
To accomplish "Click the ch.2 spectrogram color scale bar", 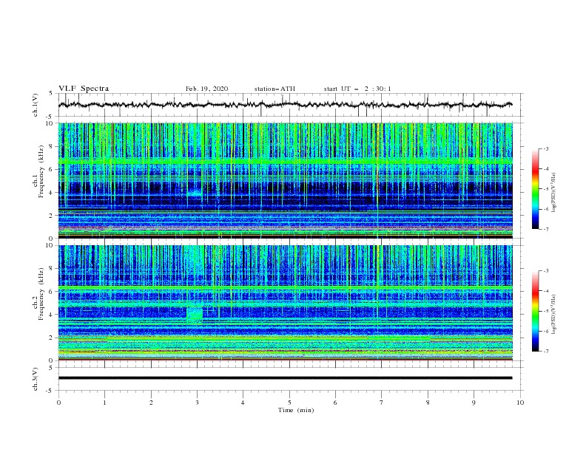I will pos(535,311).
